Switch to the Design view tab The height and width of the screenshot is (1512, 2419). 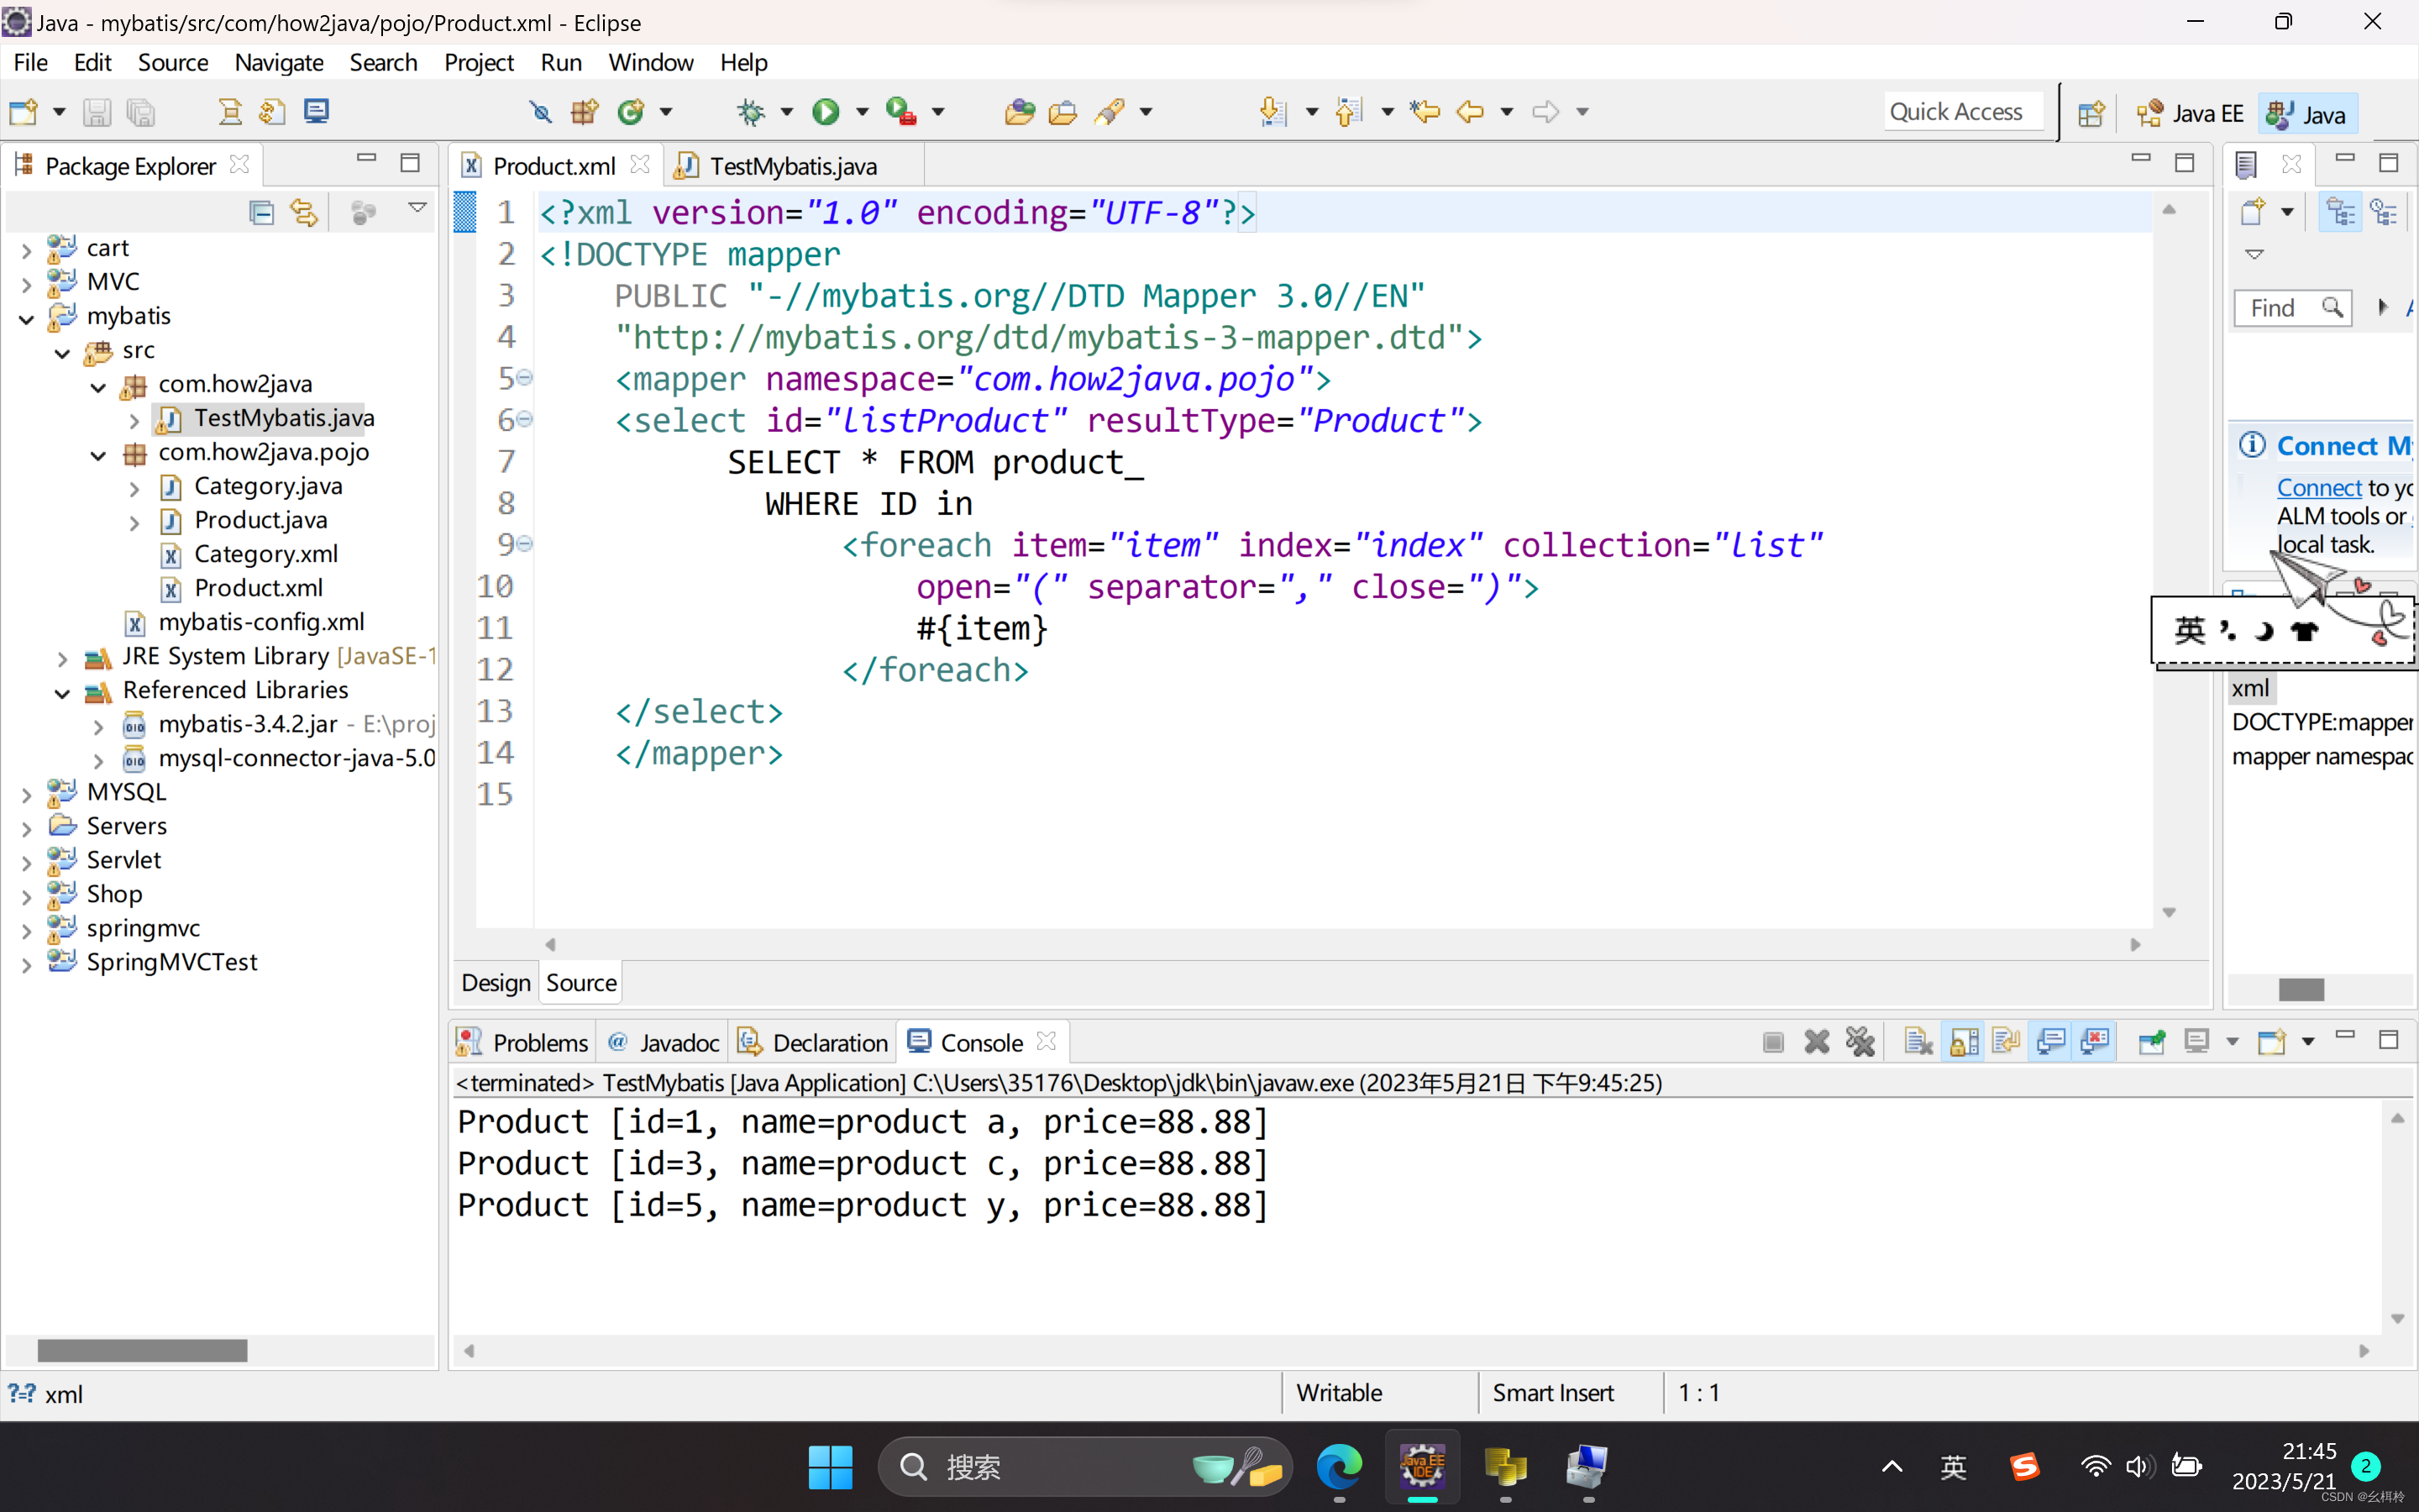pos(496,983)
